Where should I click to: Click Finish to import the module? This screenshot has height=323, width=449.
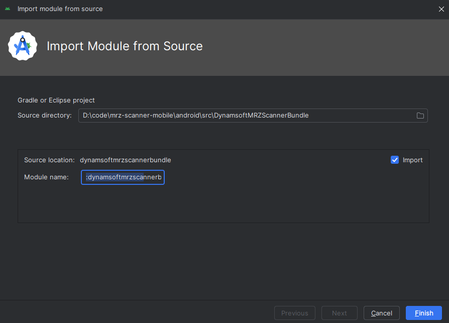pyautogui.click(x=423, y=312)
